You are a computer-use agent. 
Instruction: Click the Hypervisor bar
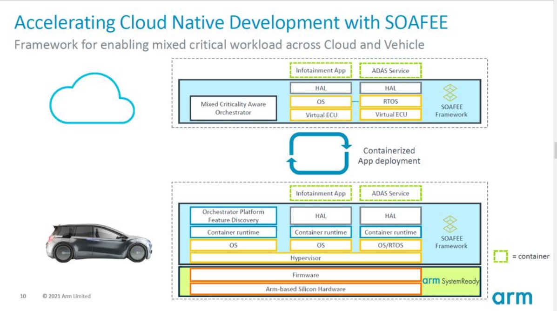point(305,258)
